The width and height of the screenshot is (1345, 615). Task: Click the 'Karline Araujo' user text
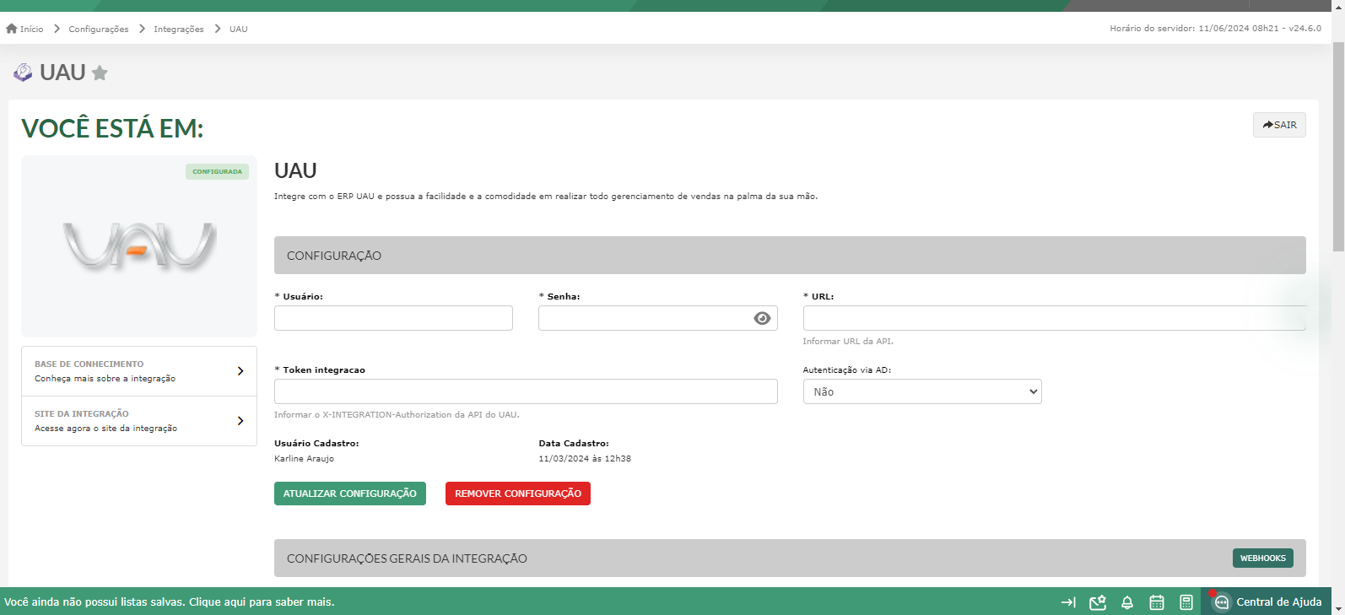point(304,459)
